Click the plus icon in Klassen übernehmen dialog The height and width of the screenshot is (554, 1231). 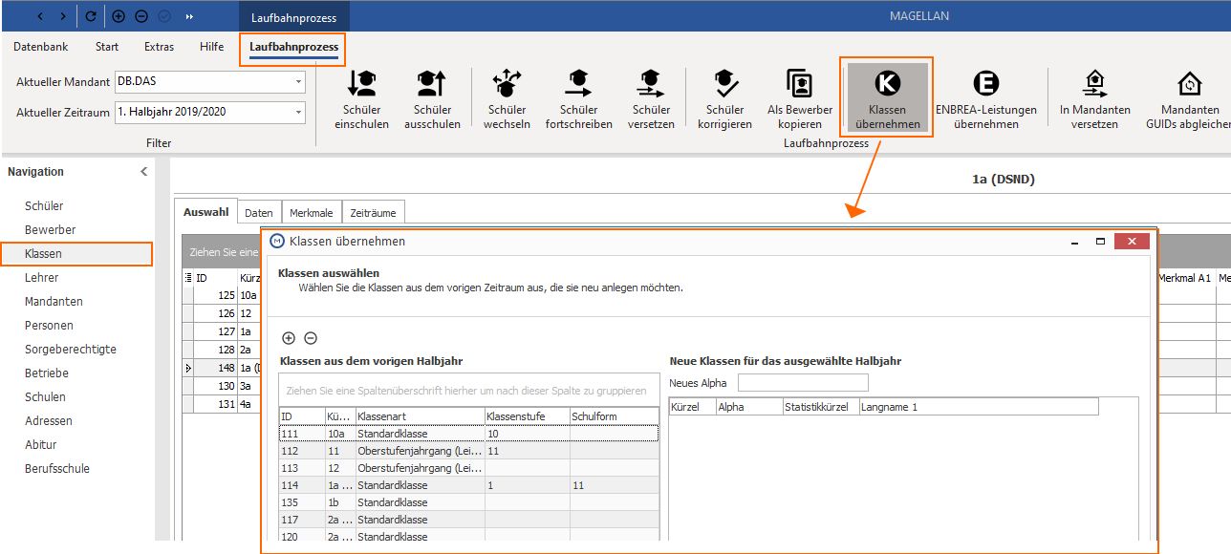[289, 338]
